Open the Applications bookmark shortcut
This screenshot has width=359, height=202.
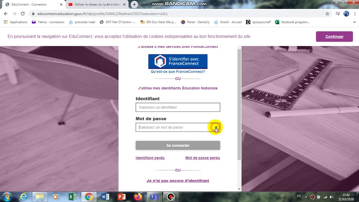pos(15,22)
